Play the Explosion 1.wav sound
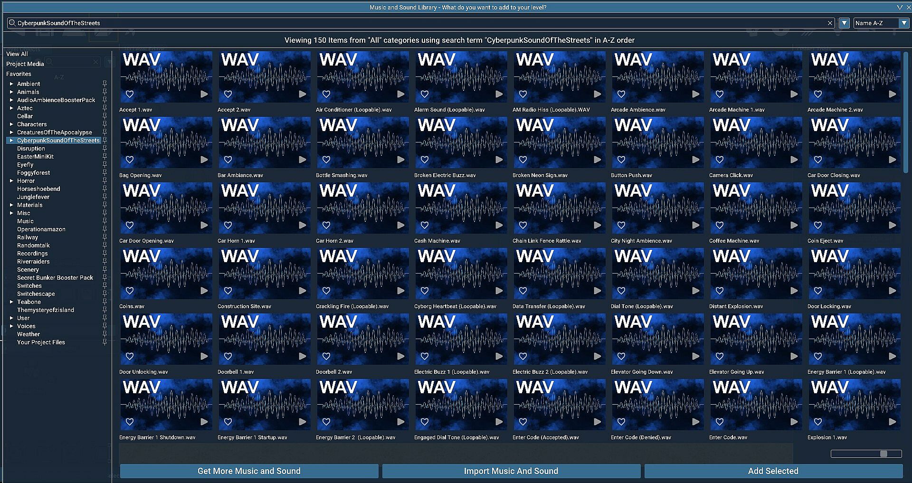 [893, 422]
